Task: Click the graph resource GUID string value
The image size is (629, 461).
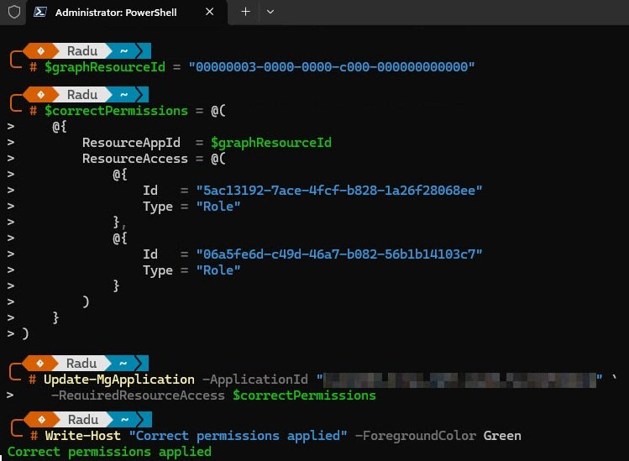Action: [x=332, y=66]
